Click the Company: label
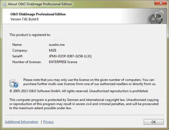 click(20, 50)
